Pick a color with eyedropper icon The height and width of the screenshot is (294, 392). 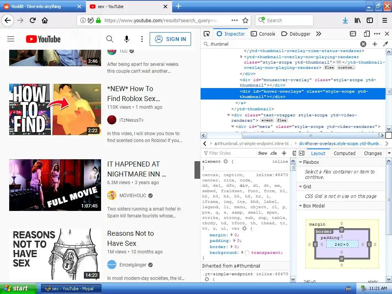[x=385, y=44]
